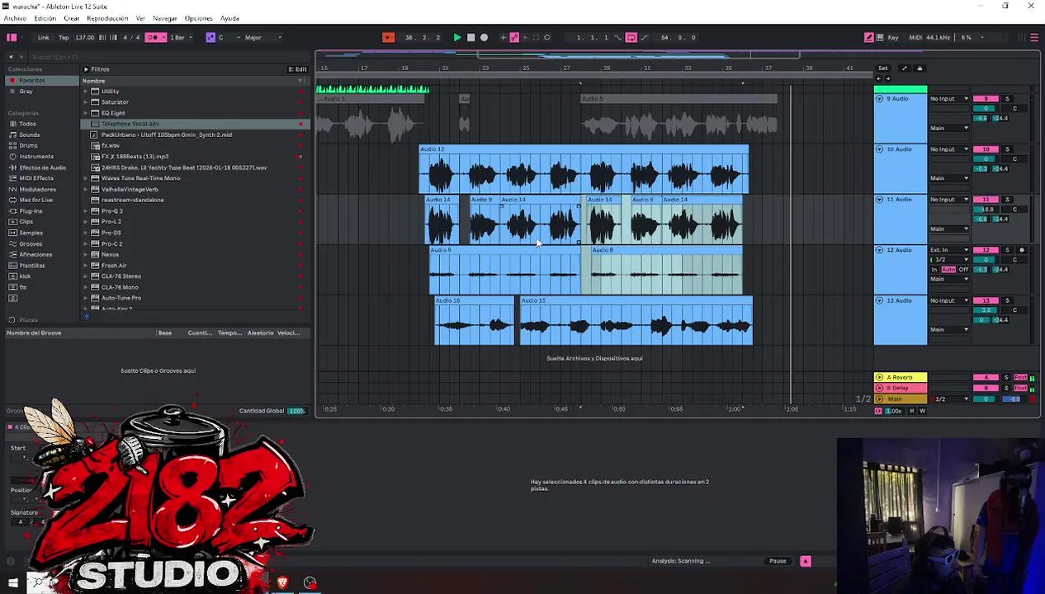Open the pink hamburger view menu icon
The width and height of the screenshot is (1045, 594).
1034,37
